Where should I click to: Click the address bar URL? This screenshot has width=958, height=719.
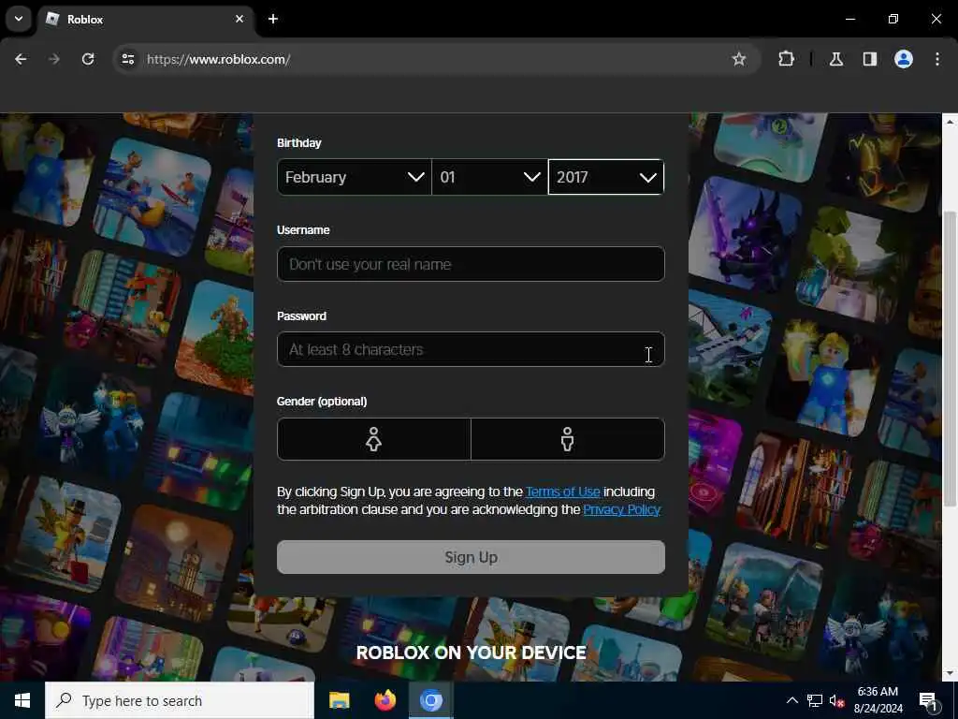(x=219, y=59)
